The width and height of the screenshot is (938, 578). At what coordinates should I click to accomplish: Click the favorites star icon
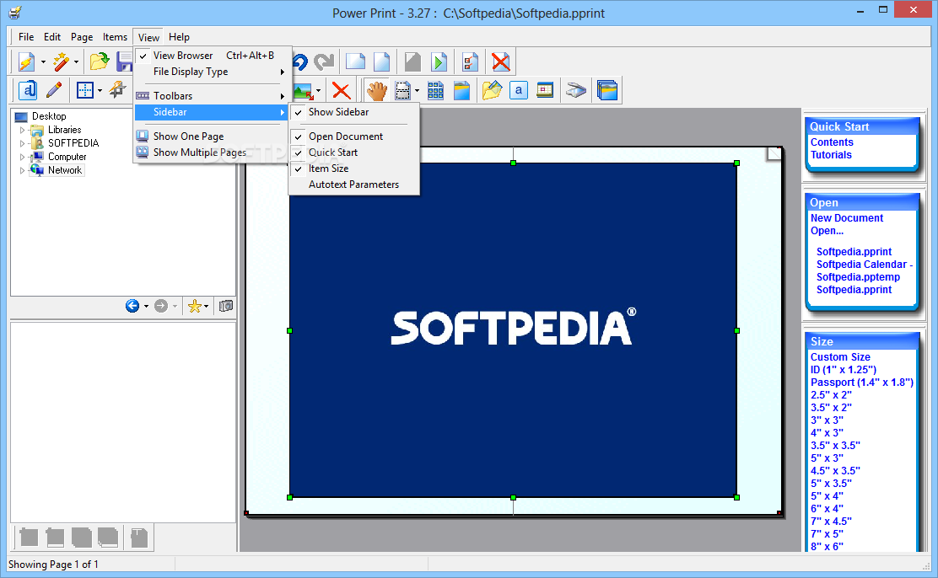point(194,306)
